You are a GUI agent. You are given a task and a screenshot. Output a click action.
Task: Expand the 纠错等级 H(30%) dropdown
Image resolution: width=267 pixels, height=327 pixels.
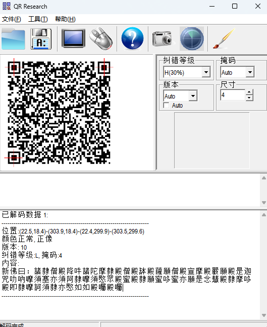tap(206, 72)
